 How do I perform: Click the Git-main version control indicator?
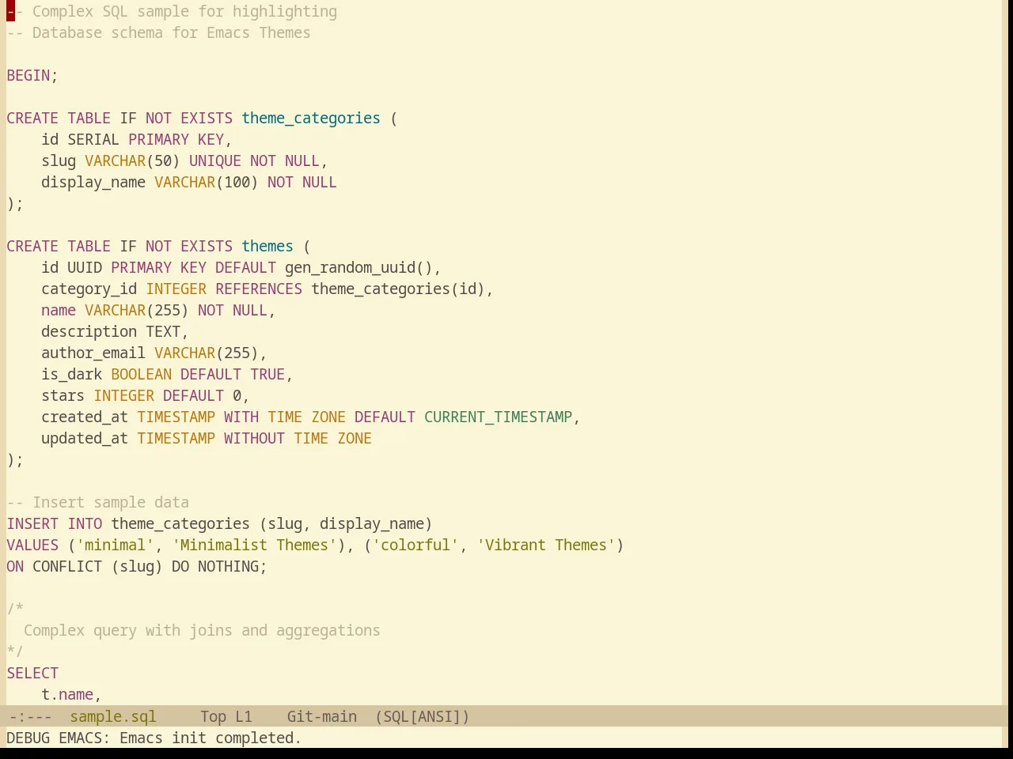(322, 716)
